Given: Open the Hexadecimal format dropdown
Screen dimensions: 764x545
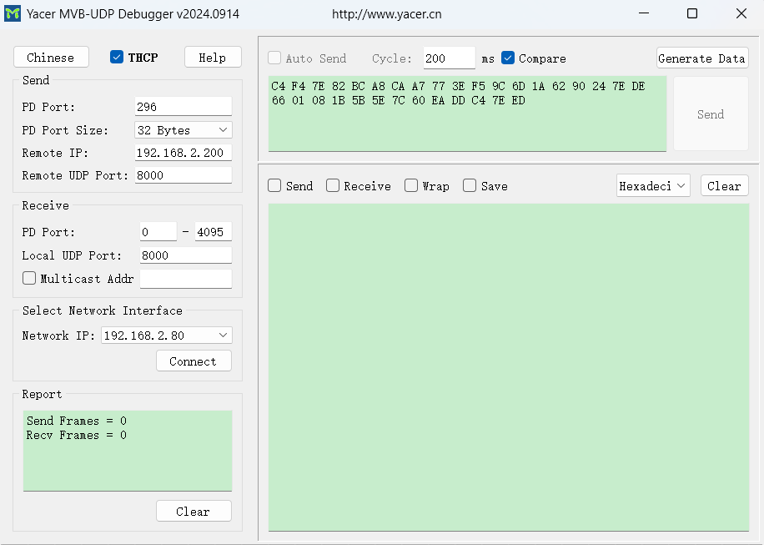Looking at the screenshot, I should [x=653, y=185].
